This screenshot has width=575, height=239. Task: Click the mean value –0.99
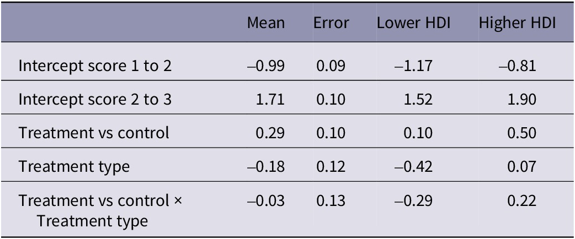click(x=266, y=66)
